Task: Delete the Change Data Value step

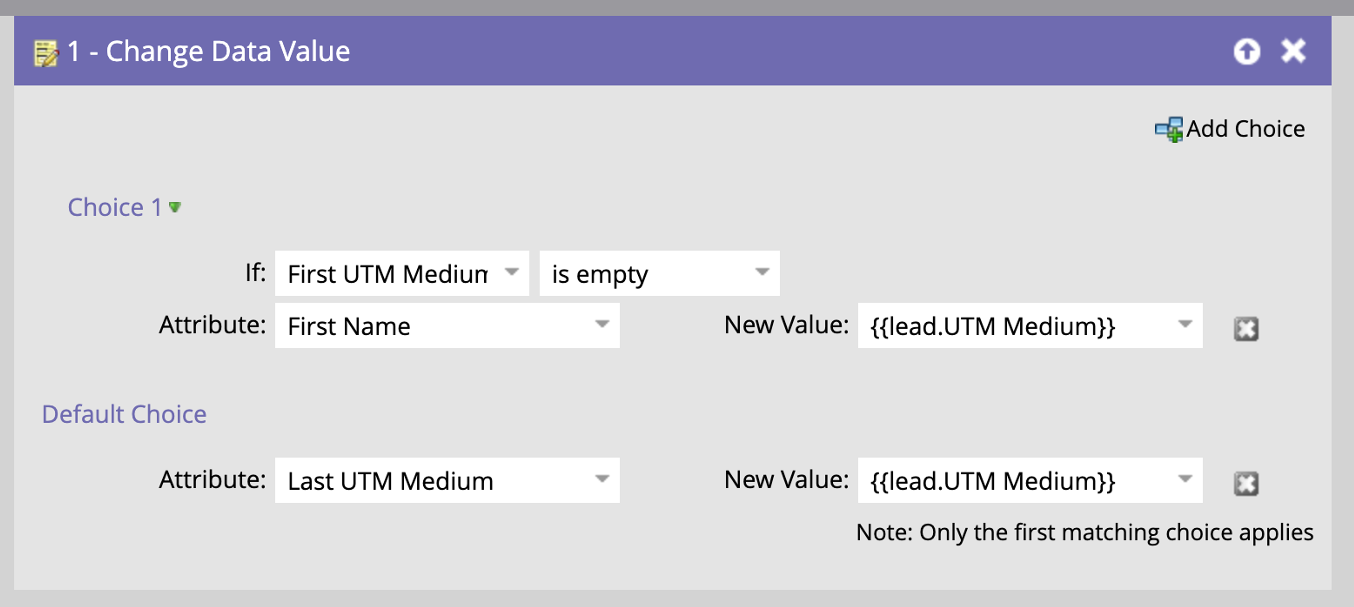Action: (x=1293, y=51)
